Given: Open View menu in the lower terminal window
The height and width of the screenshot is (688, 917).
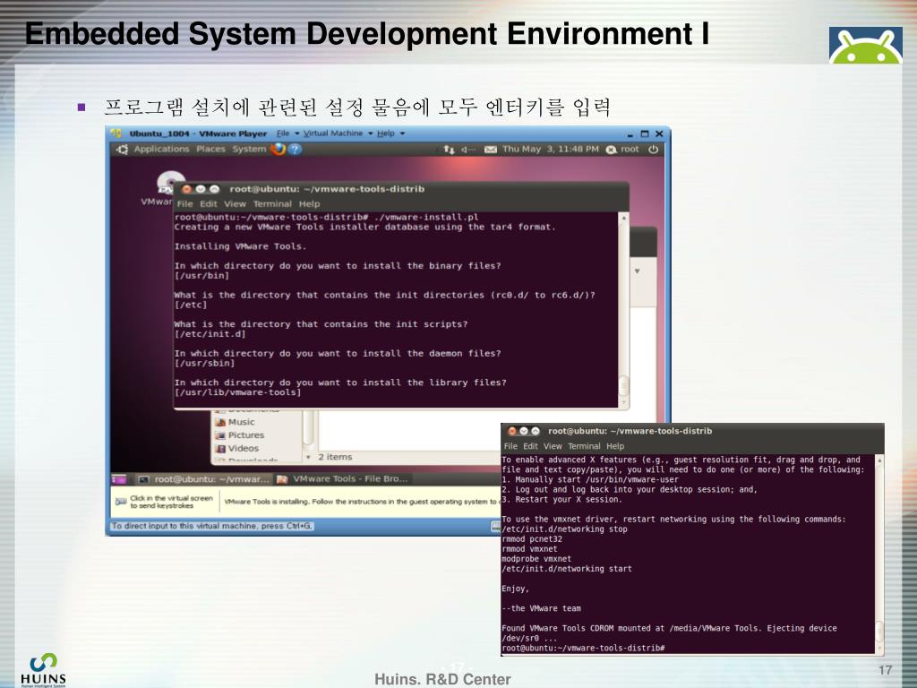Looking at the screenshot, I should pyautogui.click(x=553, y=446).
